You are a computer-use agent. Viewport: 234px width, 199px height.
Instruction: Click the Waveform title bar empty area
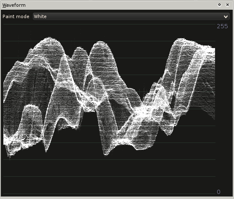click(x=120, y=5)
